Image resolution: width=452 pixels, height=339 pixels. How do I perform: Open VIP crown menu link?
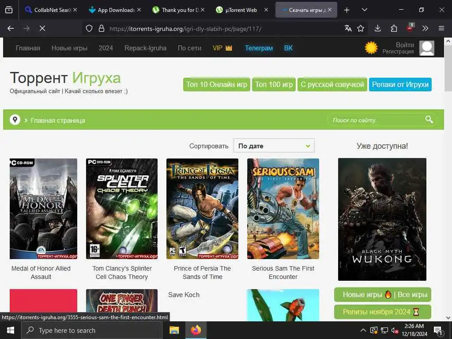[222, 48]
